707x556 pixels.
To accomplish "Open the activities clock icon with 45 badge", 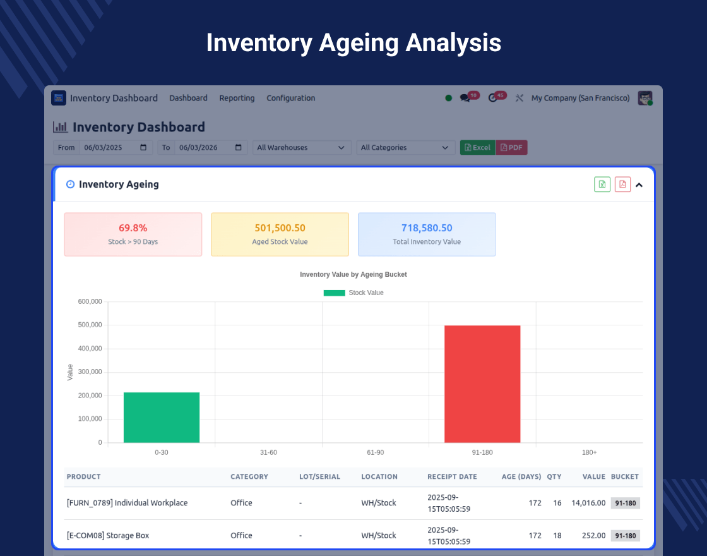I will coord(493,98).
